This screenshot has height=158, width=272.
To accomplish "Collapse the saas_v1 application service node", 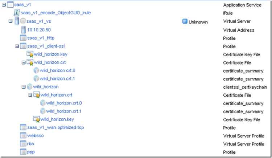I will pyautogui.click(x=4, y=5).
